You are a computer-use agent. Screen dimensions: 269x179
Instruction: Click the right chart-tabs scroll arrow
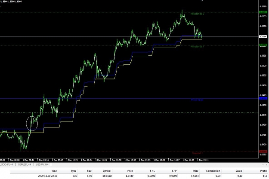[x=267, y=165]
